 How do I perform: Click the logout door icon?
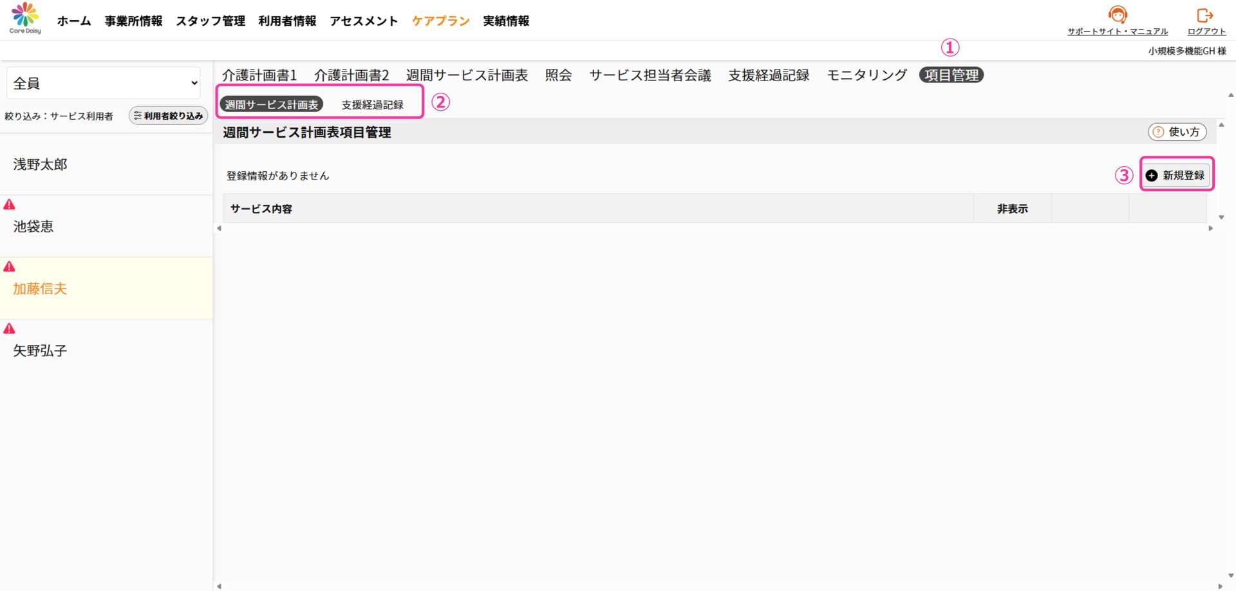pos(1204,15)
